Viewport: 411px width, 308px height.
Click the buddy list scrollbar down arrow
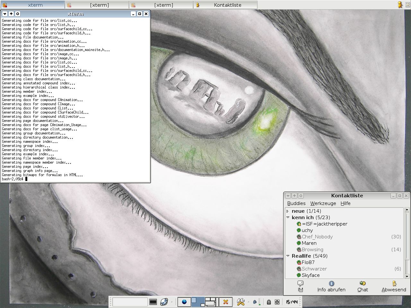point(407,276)
